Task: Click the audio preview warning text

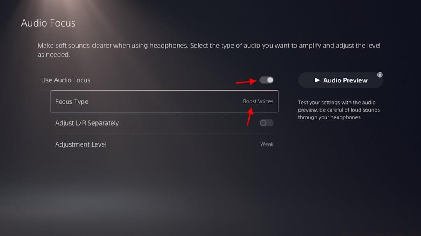Action: (x=339, y=110)
